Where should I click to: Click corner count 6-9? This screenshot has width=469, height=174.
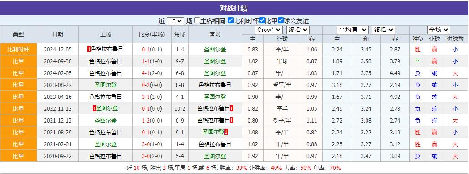click(180, 121)
